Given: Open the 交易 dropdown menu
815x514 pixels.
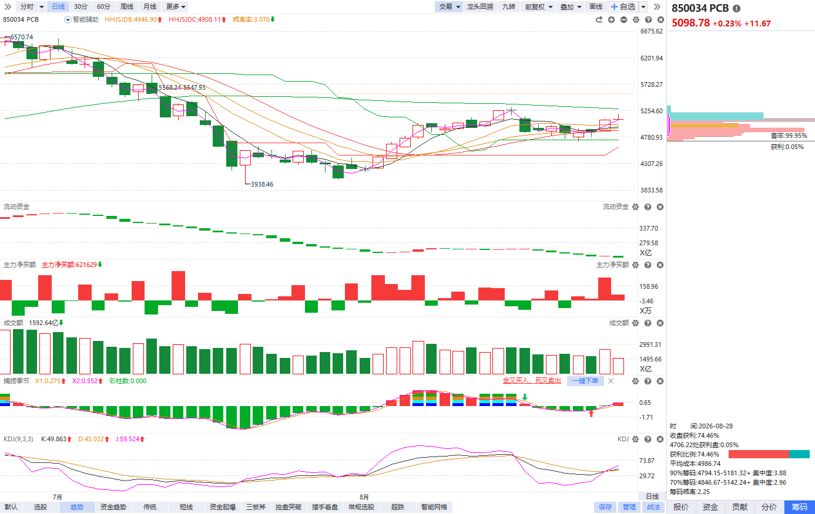Looking at the screenshot, I should click(450, 6).
